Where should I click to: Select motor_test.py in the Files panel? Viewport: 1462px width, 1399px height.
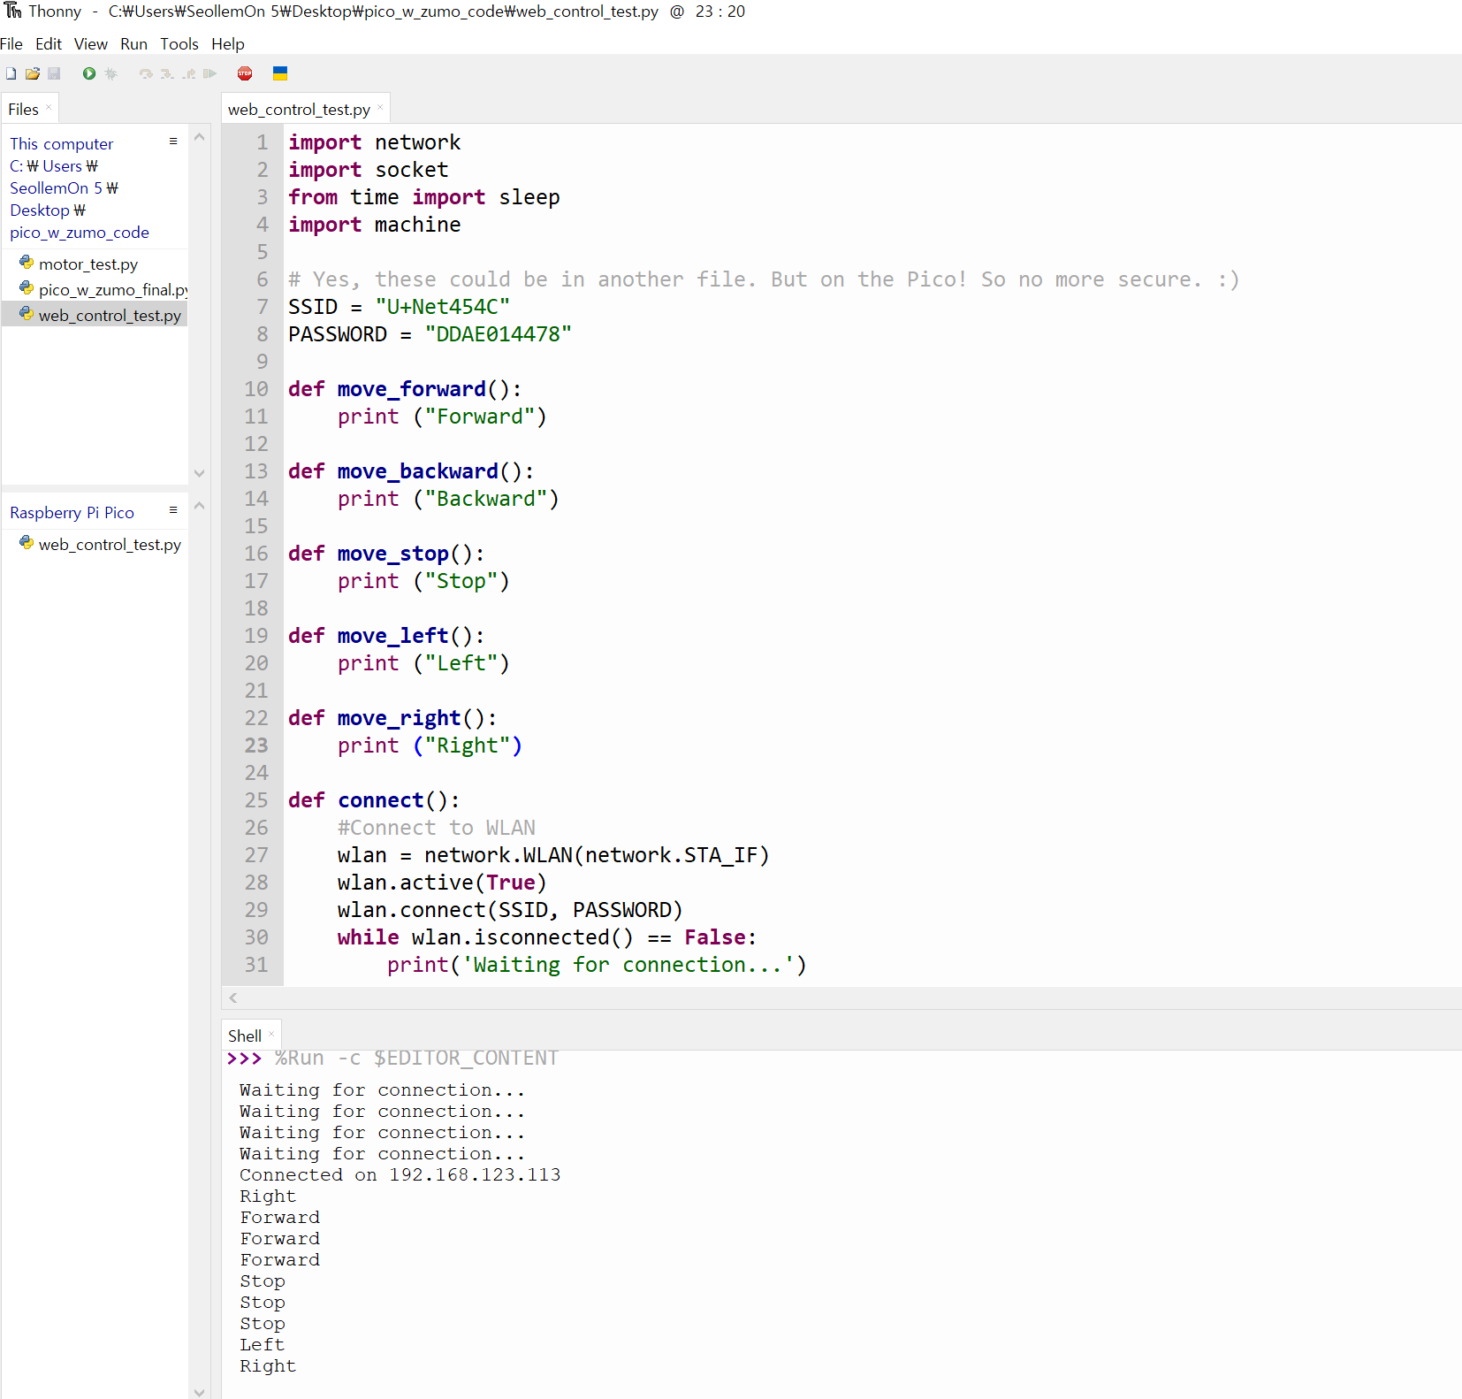pos(88,264)
